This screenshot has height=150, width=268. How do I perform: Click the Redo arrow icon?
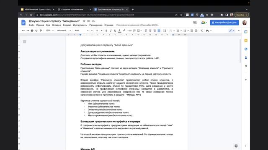28,30
